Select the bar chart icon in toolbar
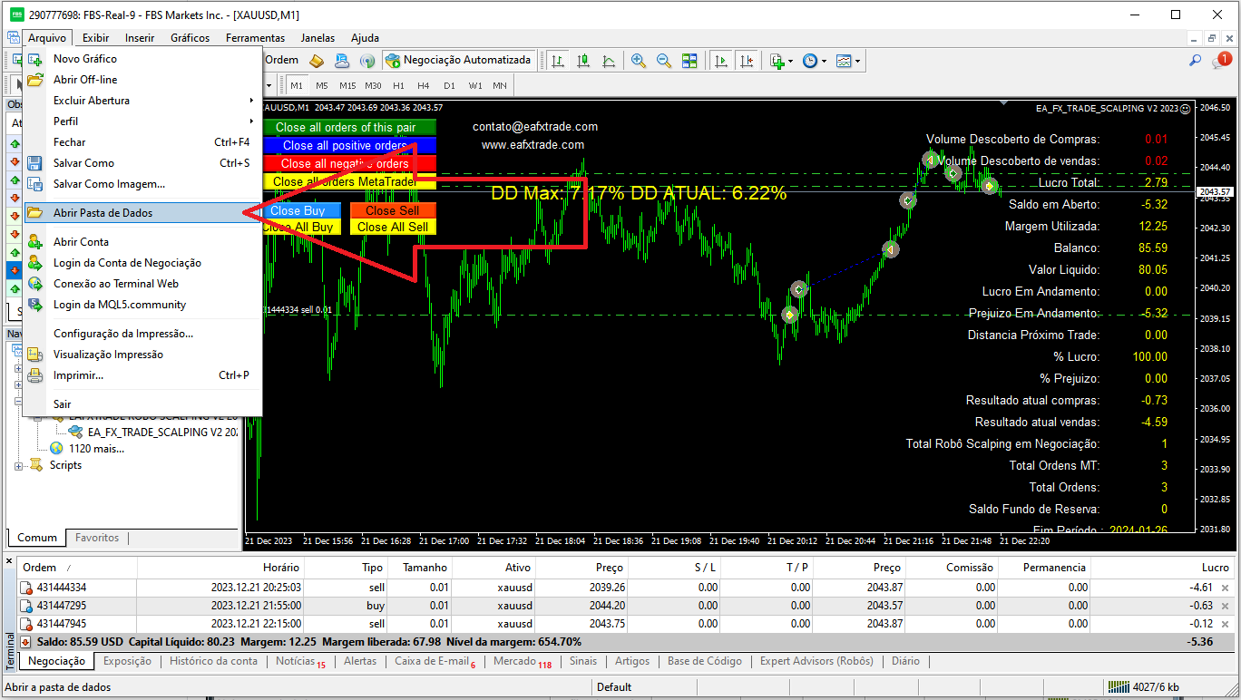 point(558,61)
